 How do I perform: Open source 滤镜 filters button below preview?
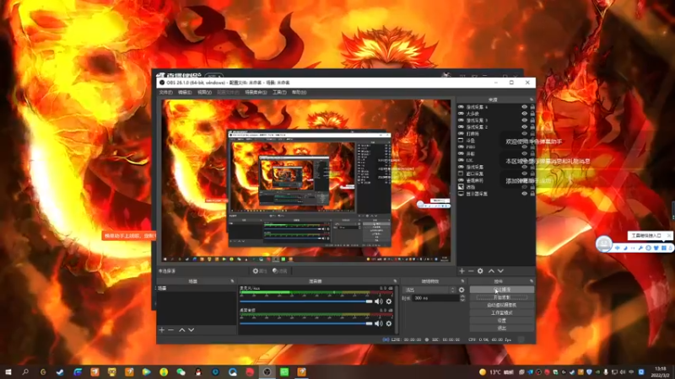tap(280, 271)
